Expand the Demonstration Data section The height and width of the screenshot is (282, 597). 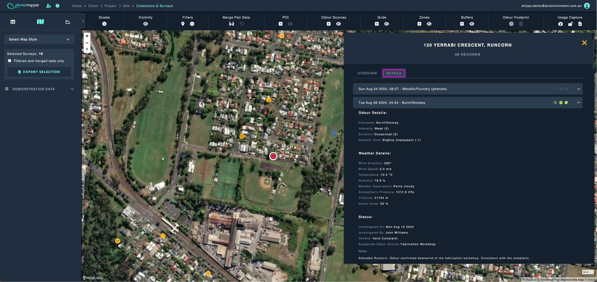(x=72, y=89)
